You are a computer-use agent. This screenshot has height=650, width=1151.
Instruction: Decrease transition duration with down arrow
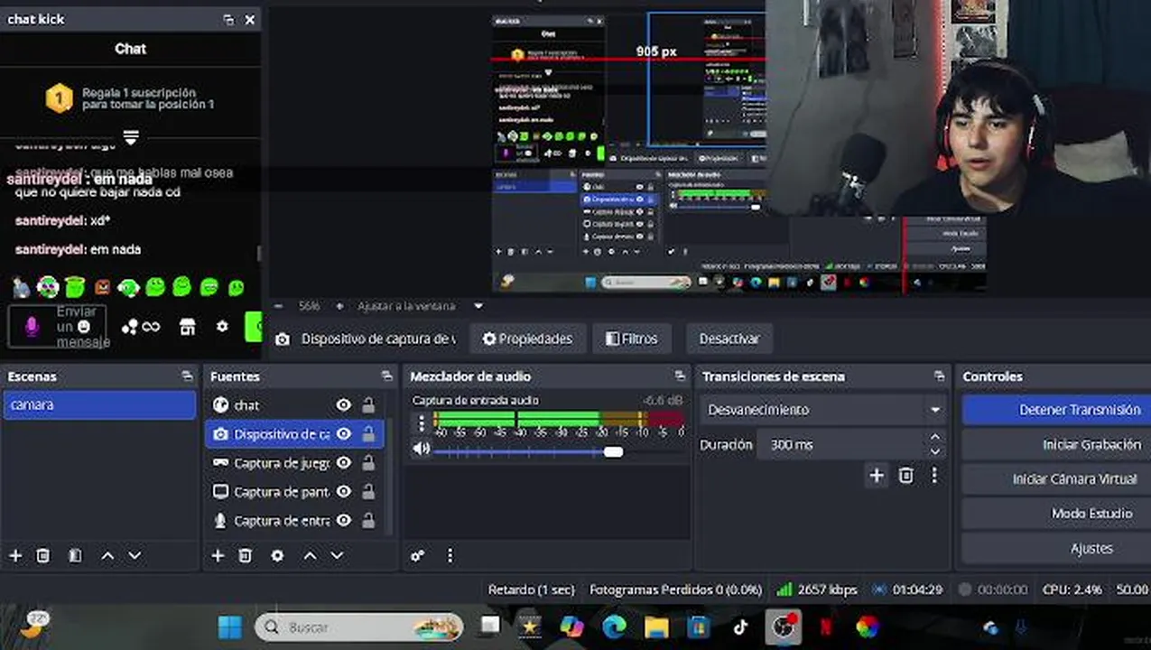935,451
